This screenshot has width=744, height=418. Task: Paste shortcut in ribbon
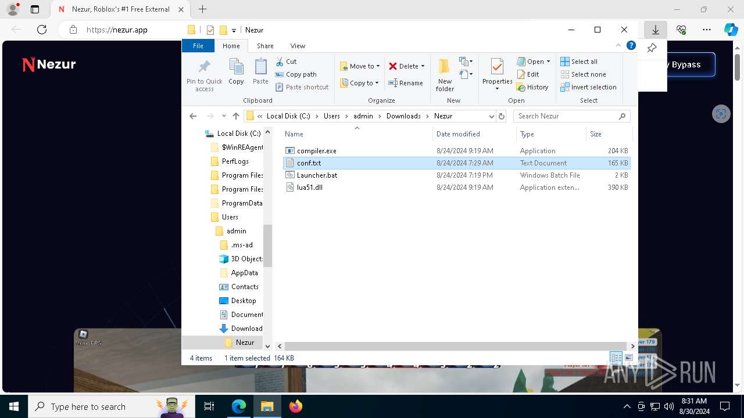point(302,87)
